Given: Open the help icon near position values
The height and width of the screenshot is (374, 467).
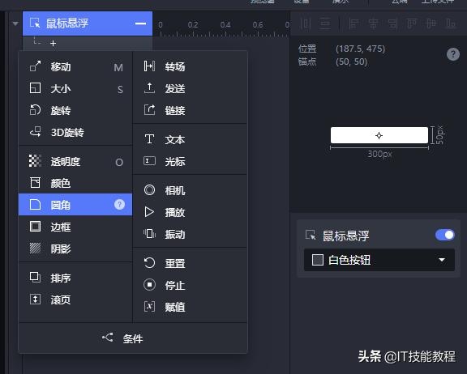Looking at the screenshot, I should click(453, 54).
